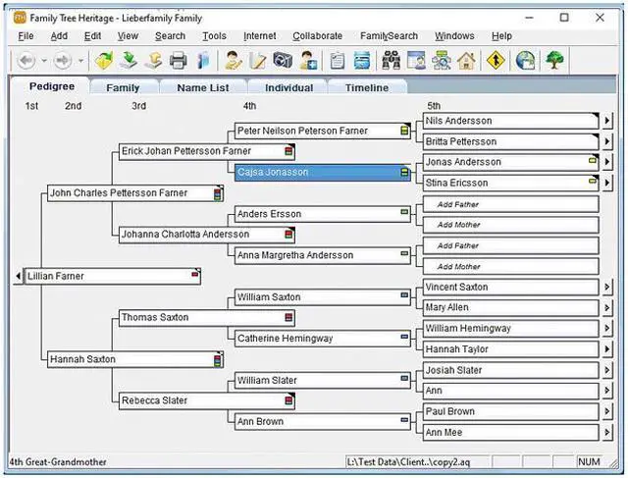Open the Back history dropdown arrow
Screen dimensions: 628x478
pyautogui.click(x=44, y=61)
